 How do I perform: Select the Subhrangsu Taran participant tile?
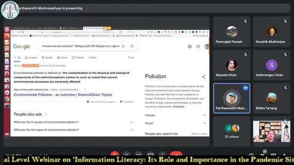click(271, 65)
